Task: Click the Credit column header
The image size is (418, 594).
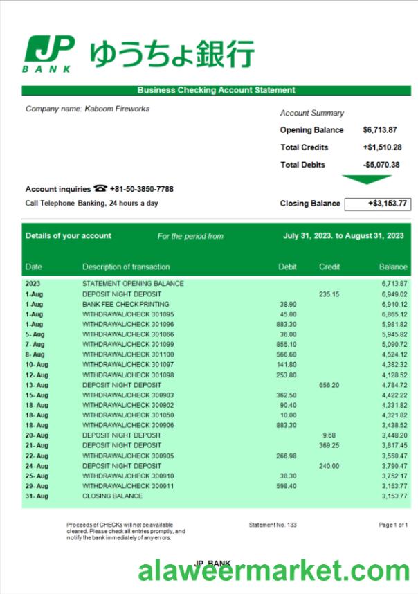Action: tap(329, 267)
